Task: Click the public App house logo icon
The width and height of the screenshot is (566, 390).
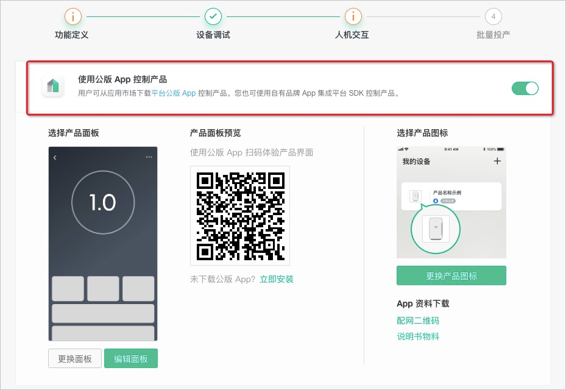Action: (53, 86)
